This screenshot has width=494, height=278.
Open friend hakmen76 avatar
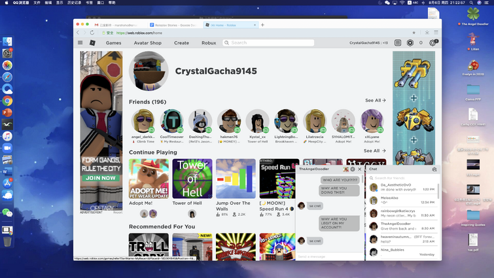coord(229,121)
